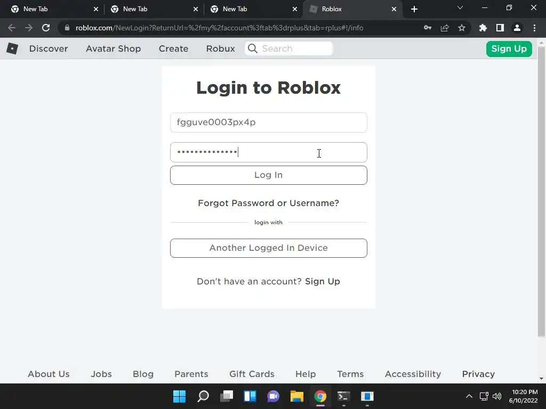Open Help footer link
Screen dimensions: 546x409
click(x=306, y=374)
